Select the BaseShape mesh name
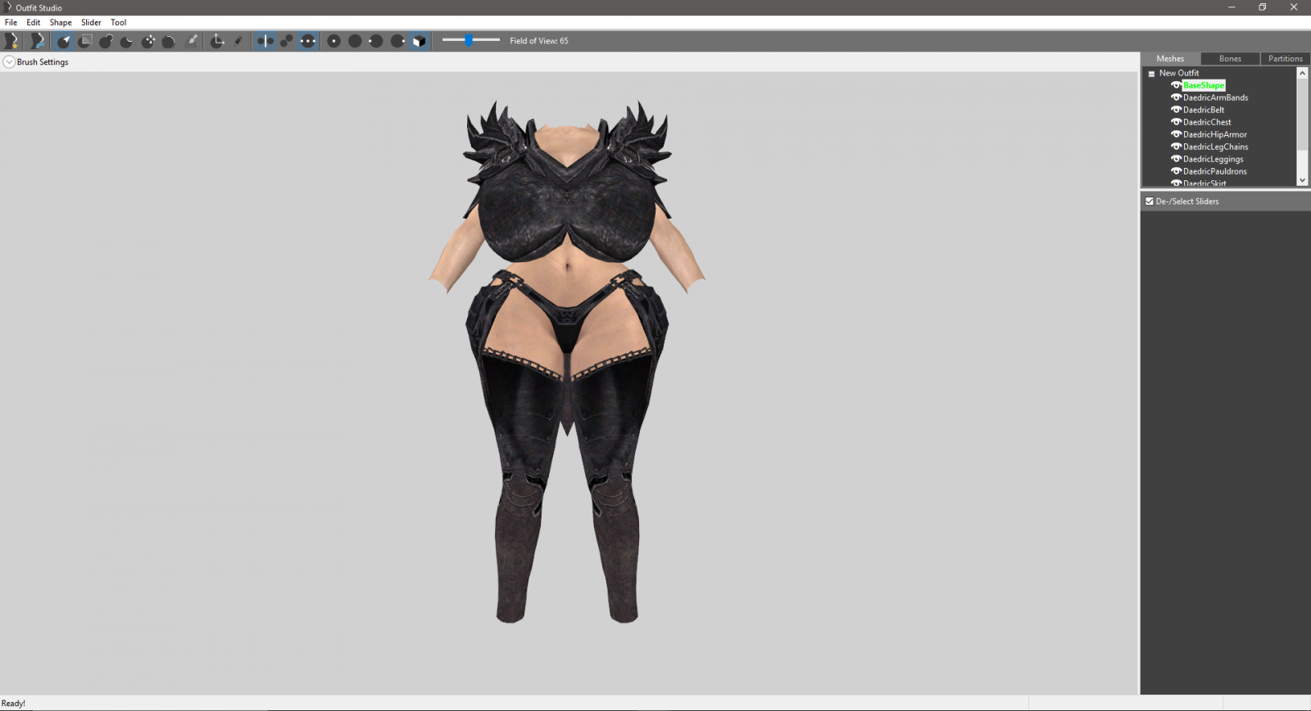Image resolution: width=1311 pixels, height=711 pixels. 1204,85
